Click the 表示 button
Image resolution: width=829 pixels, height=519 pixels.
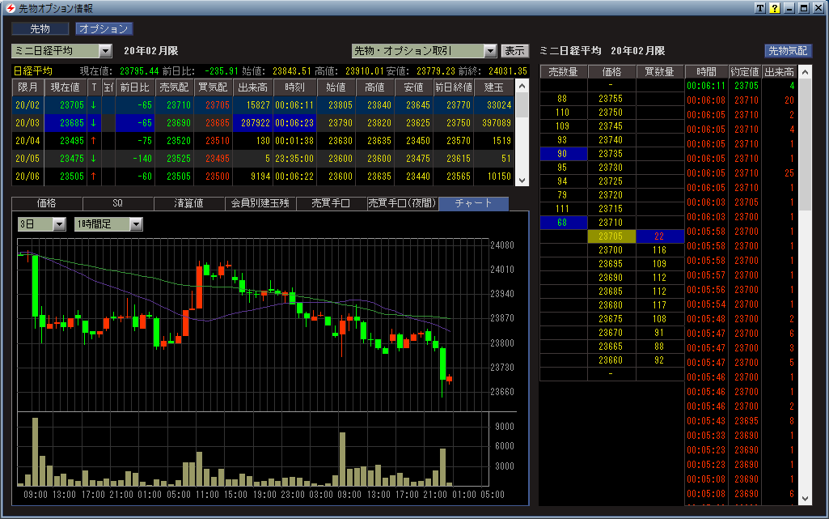pyautogui.click(x=514, y=51)
